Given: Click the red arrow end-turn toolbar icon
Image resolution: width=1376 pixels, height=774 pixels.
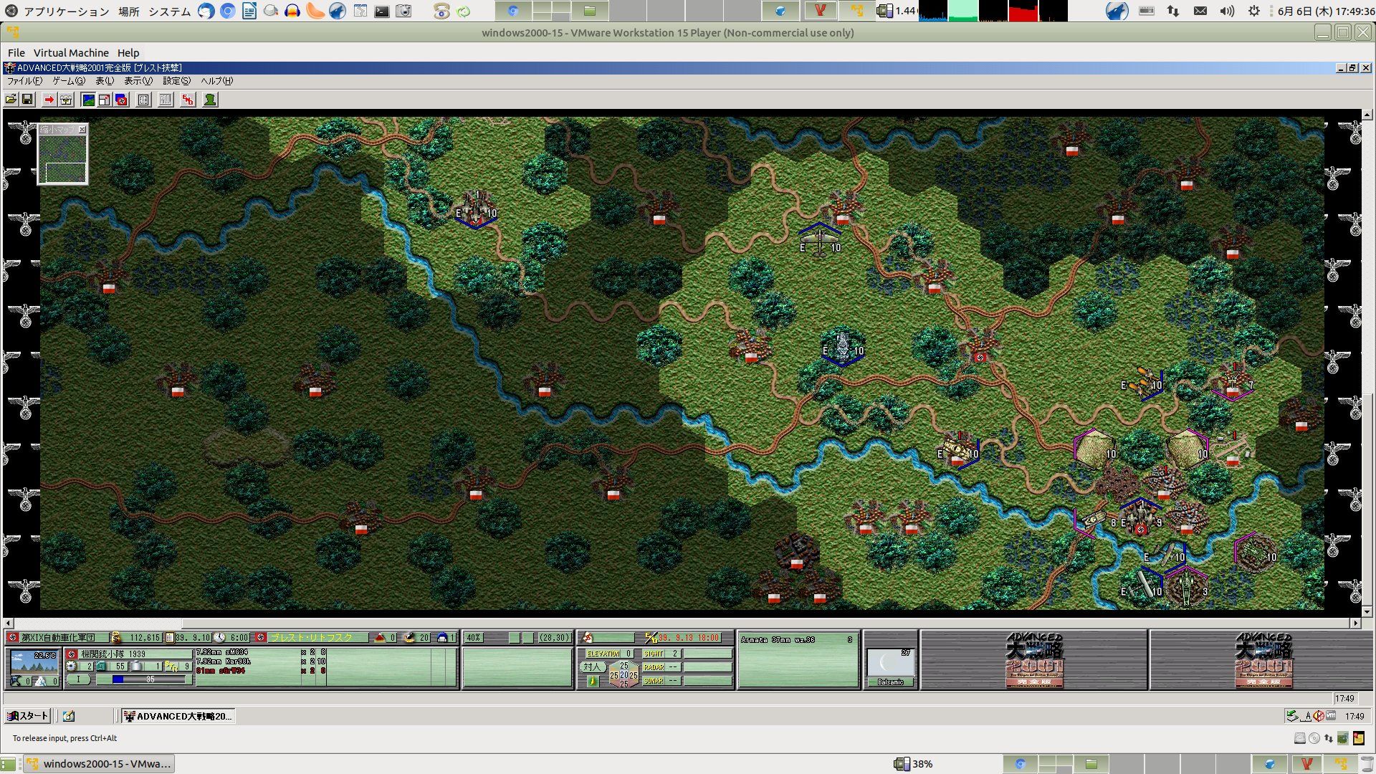Looking at the screenshot, I should point(49,100).
